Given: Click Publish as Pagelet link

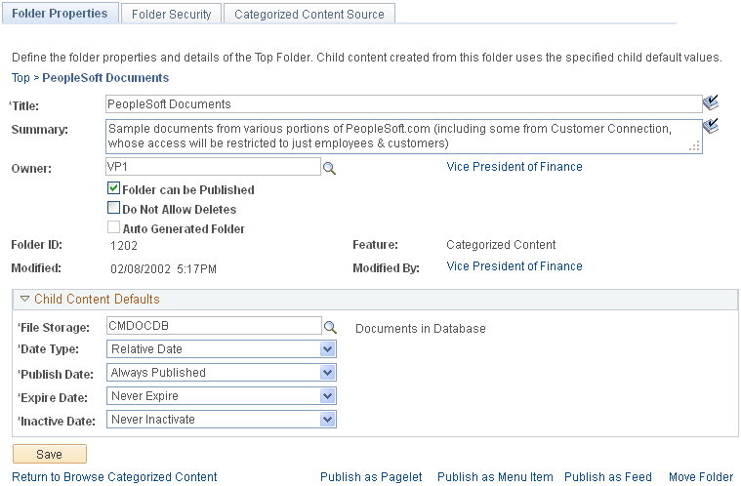Looking at the screenshot, I should [371, 477].
